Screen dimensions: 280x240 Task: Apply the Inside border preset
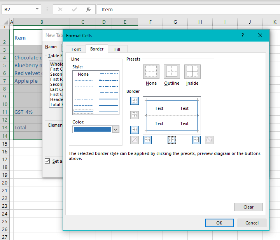coord(192,71)
